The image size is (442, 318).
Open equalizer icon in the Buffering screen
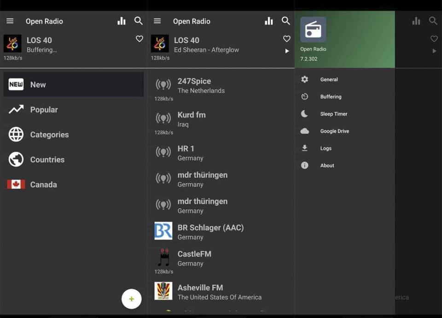pyautogui.click(x=122, y=21)
